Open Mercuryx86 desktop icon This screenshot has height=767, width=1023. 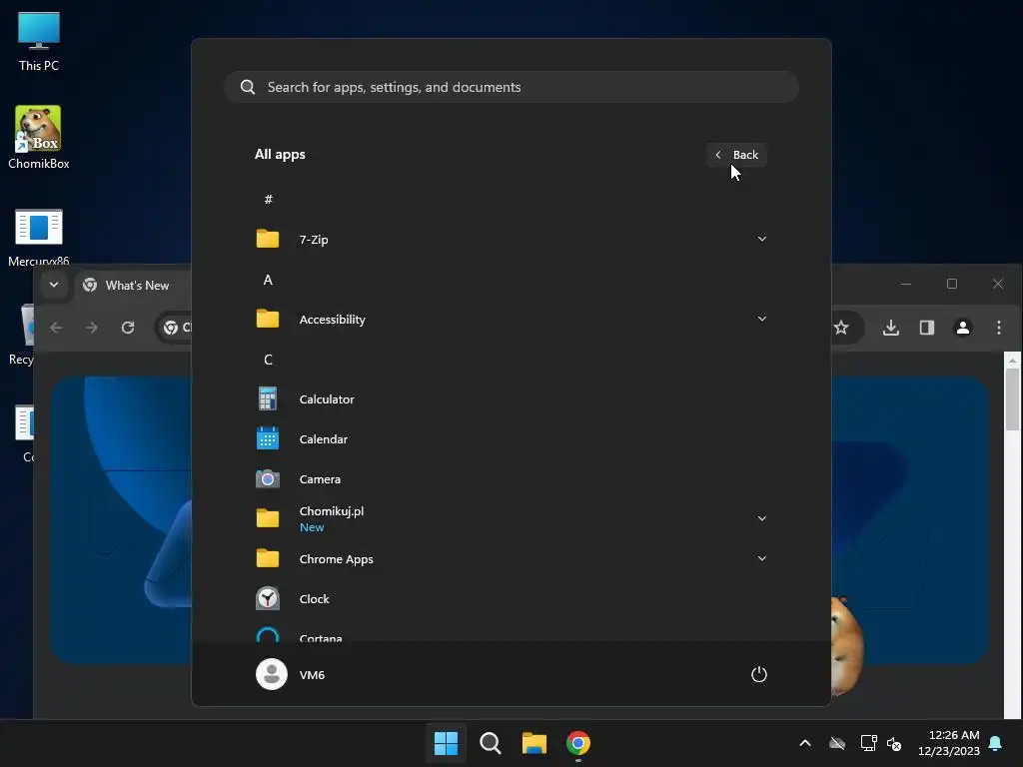39,237
